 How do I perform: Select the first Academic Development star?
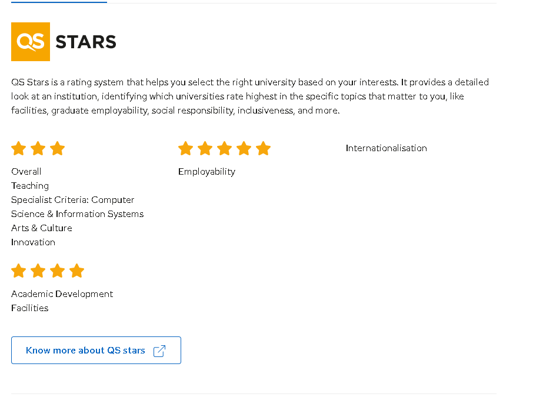pyautogui.click(x=18, y=271)
